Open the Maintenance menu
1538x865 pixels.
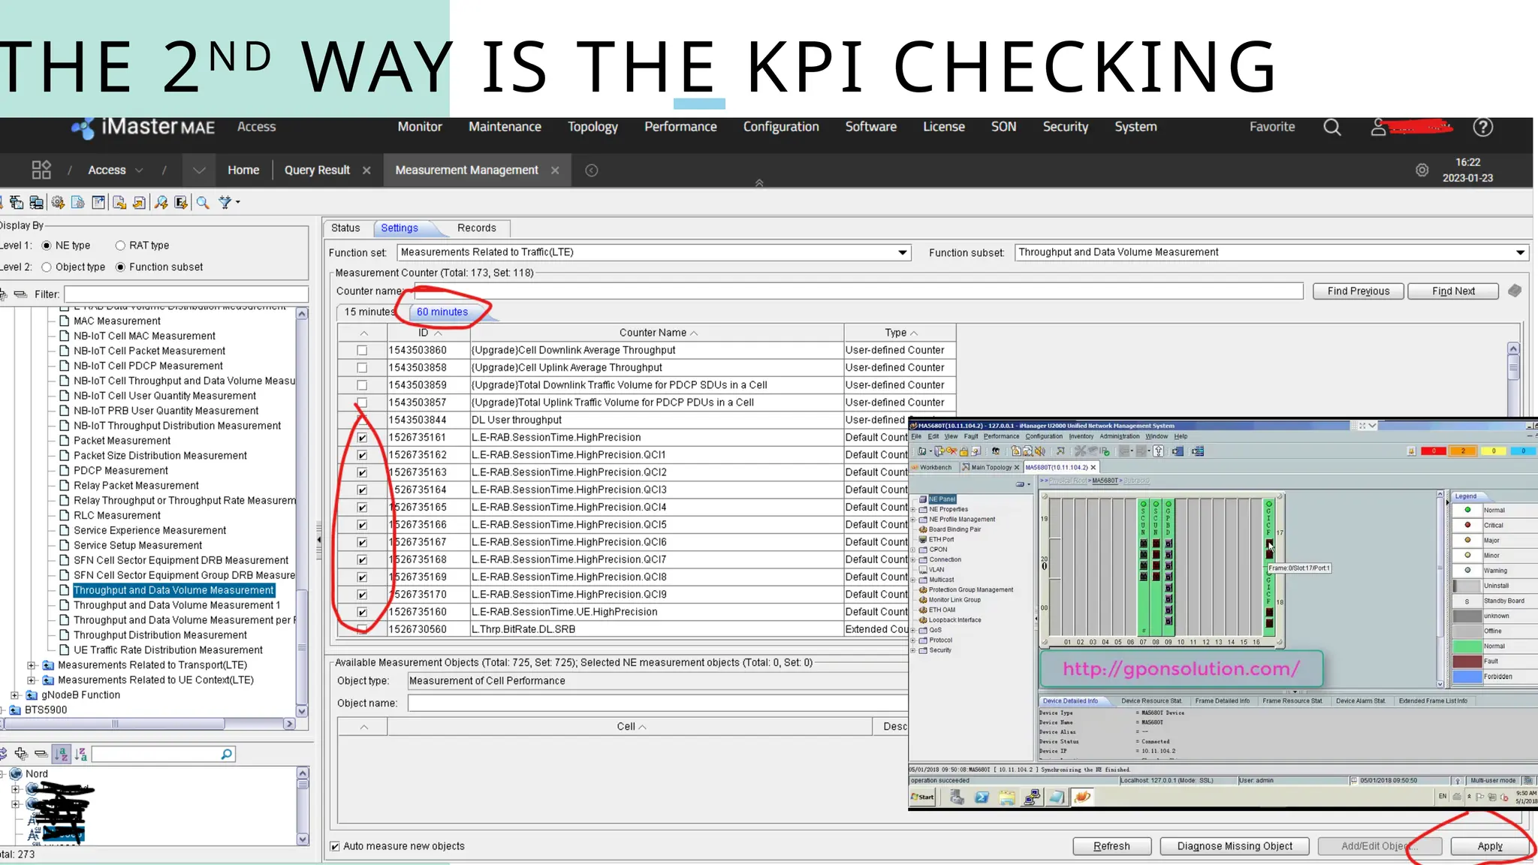tap(505, 127)
